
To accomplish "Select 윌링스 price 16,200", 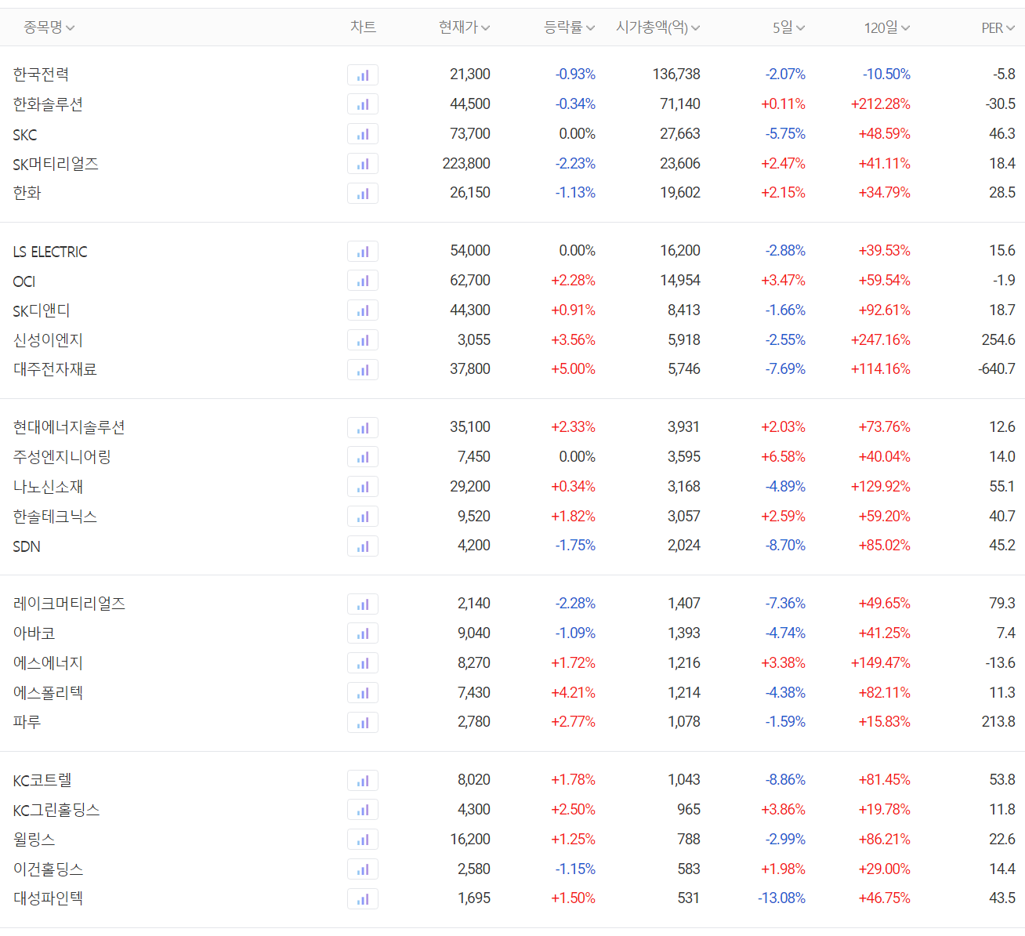I will pyautogui.click(x=470, y=840).
